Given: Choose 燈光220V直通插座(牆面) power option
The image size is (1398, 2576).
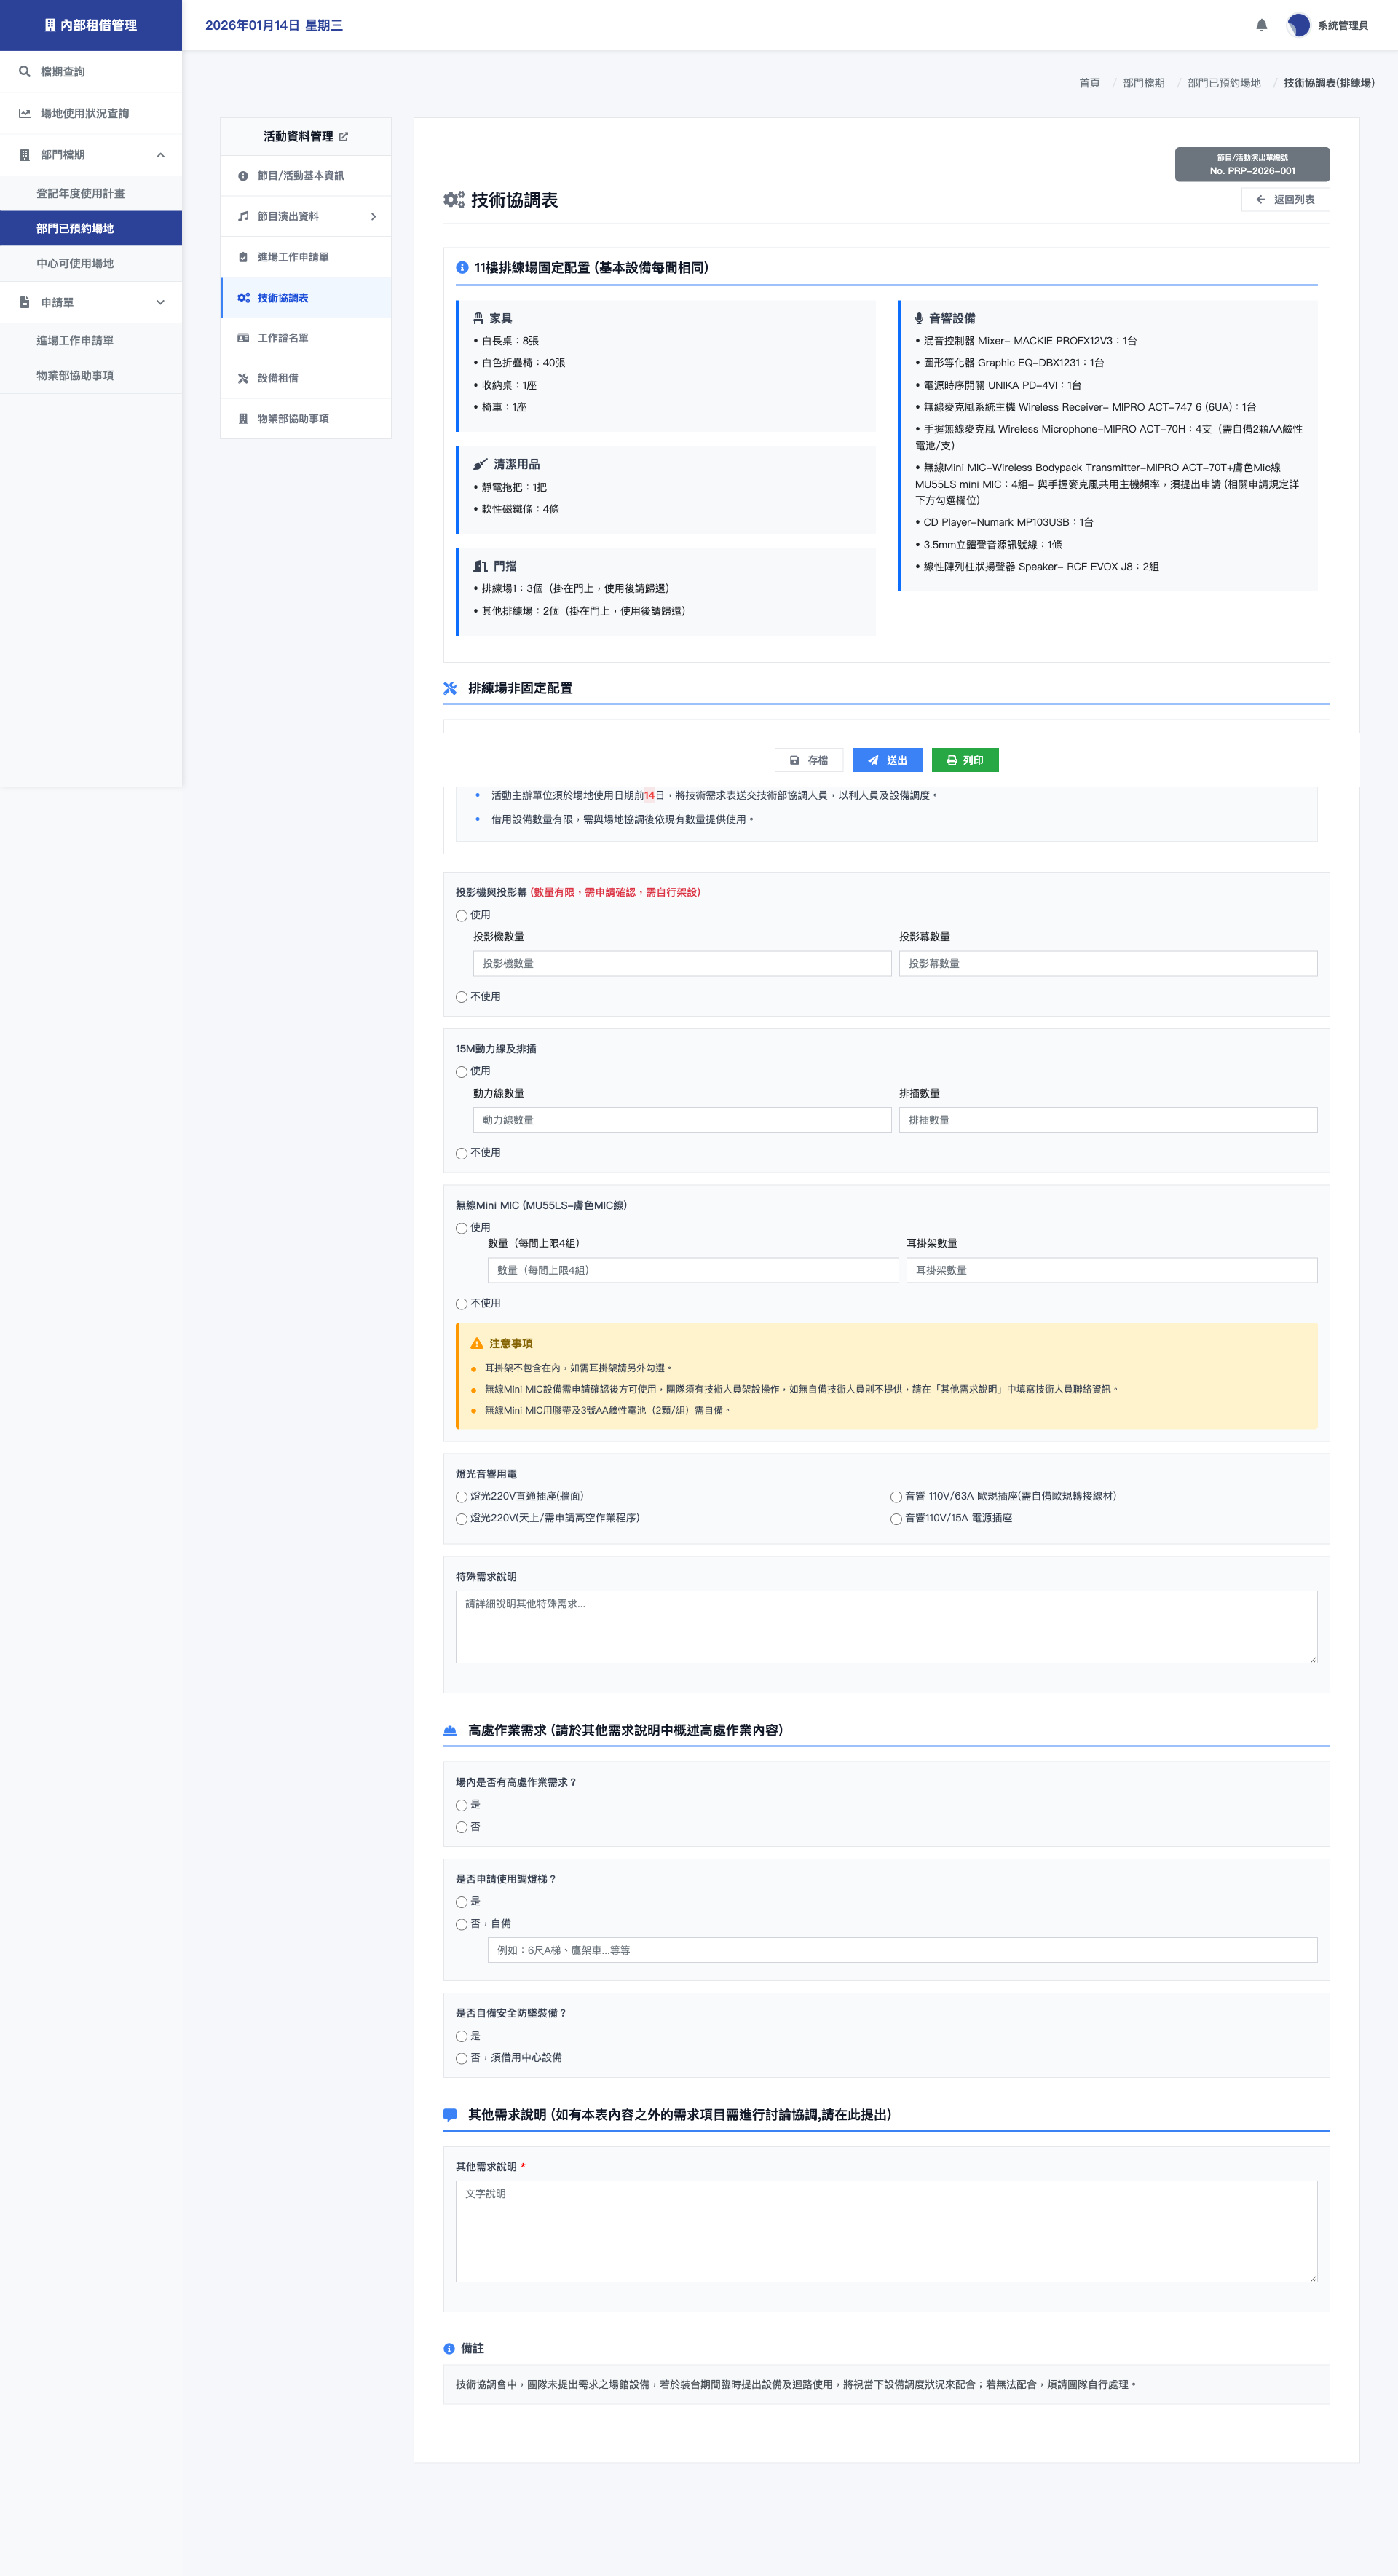Looking at the screenshot, I should pyautogui.click(x=462, y=1497).
